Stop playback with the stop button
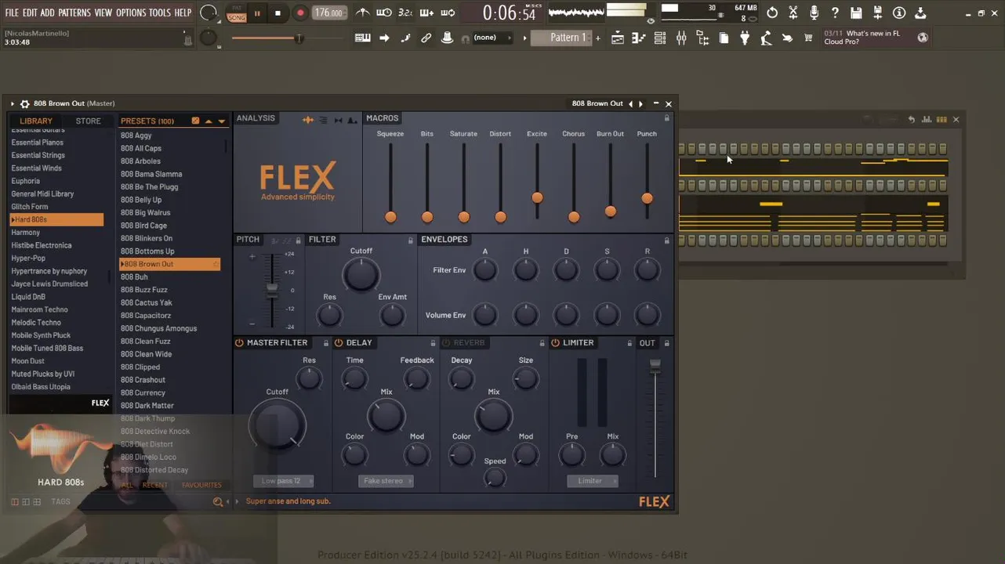 tap(278, 13)
